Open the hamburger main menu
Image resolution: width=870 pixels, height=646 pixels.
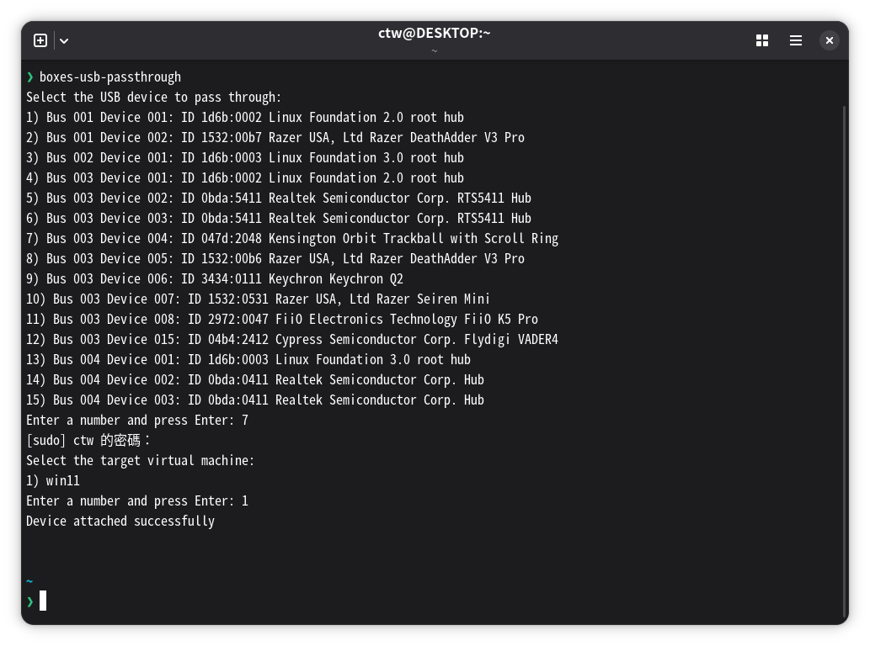tap(796, 40)
